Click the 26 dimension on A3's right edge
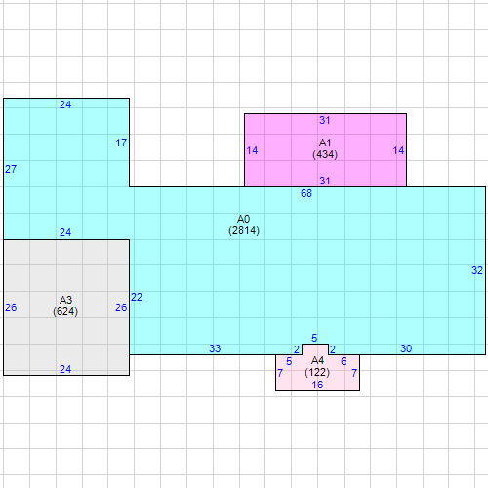Screen dimensions: 488x488 [x=121, y=307]
